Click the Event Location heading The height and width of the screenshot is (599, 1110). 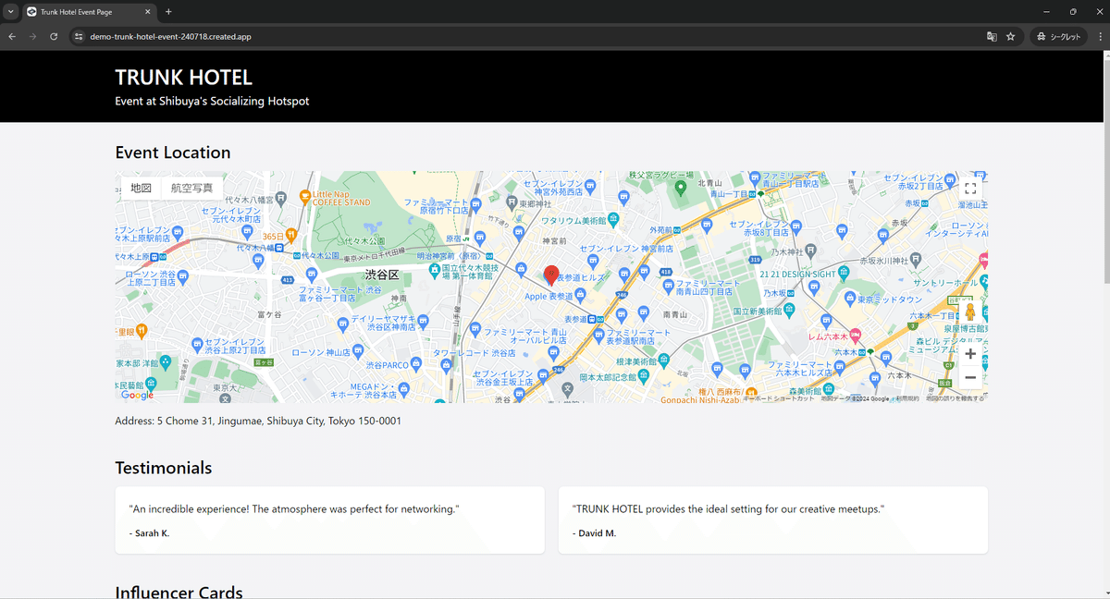[x=173, y=153]
